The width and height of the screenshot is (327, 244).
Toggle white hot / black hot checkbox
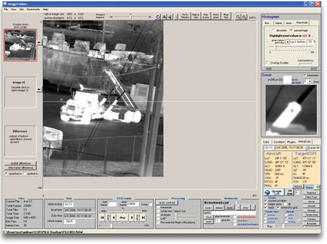158,211
